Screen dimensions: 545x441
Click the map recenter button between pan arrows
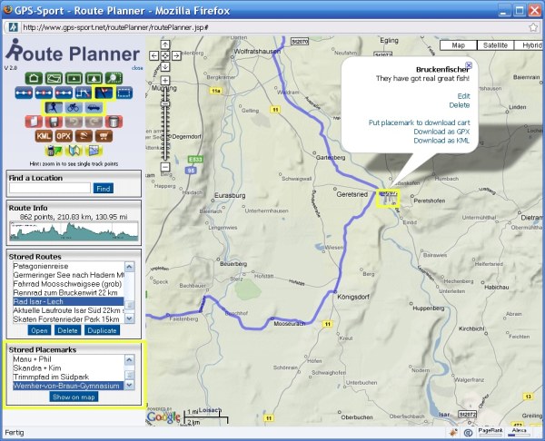tap(165, 55)
